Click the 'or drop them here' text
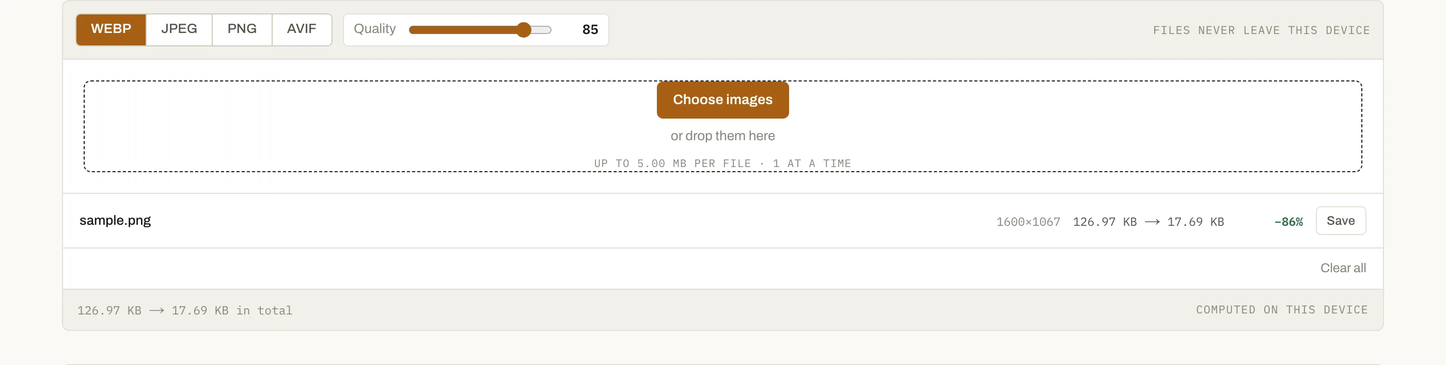This screenshot has height=365, width=1446. point(722,136)
